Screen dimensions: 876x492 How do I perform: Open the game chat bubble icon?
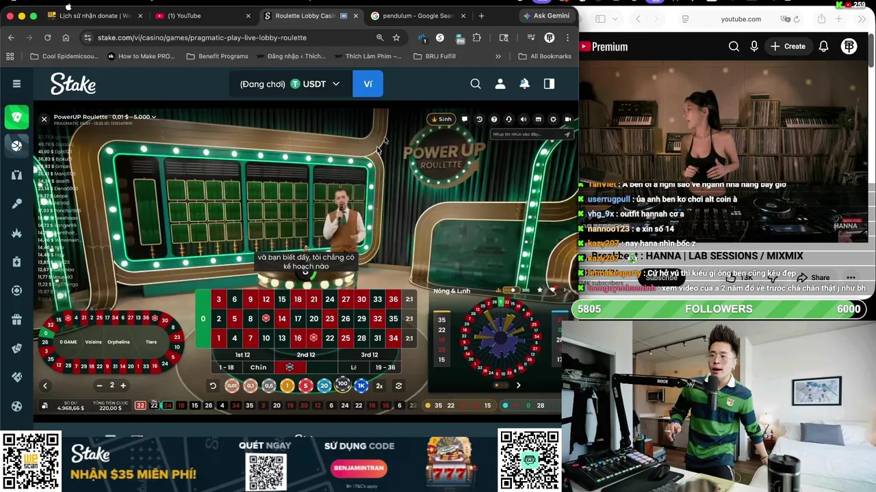tap(465, 119)
